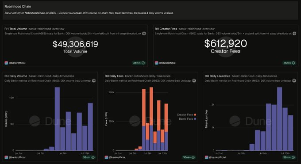Open @bankrofficial profile in RH Total Volume panel

pos(17,63)
